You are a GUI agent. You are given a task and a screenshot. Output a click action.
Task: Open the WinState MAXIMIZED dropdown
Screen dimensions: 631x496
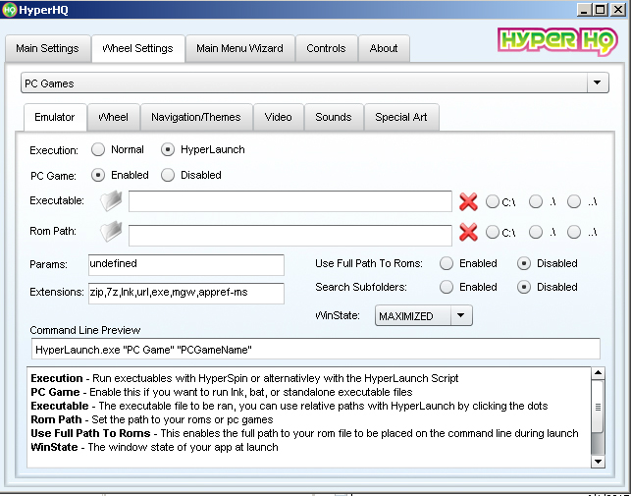(423, 316)
